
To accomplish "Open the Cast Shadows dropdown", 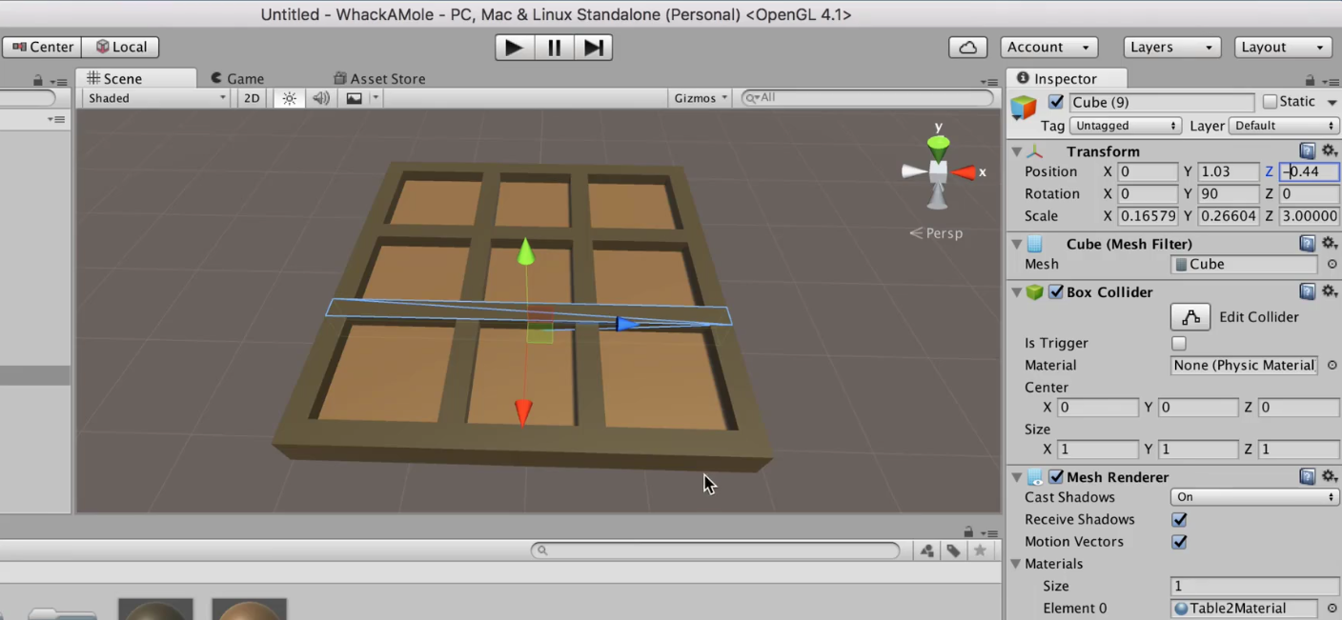I will 1253,496.
